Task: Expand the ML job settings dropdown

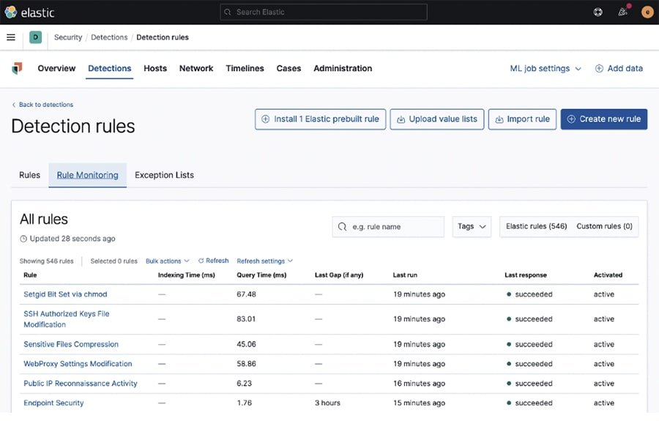Action: 546,68
